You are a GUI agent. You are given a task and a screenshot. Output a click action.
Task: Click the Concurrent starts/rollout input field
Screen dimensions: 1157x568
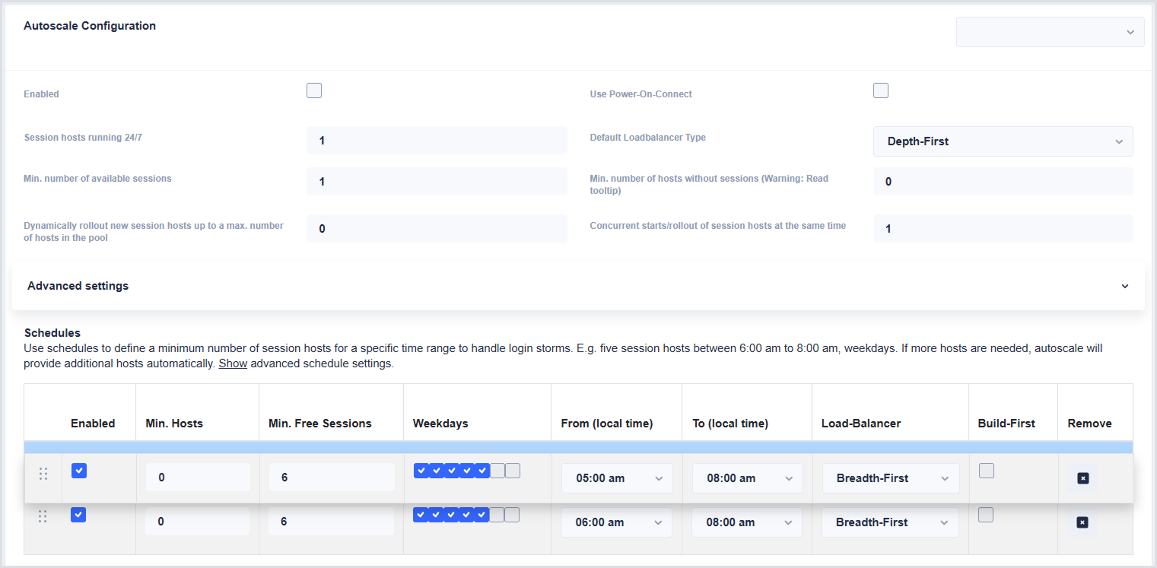[1003, 229]
